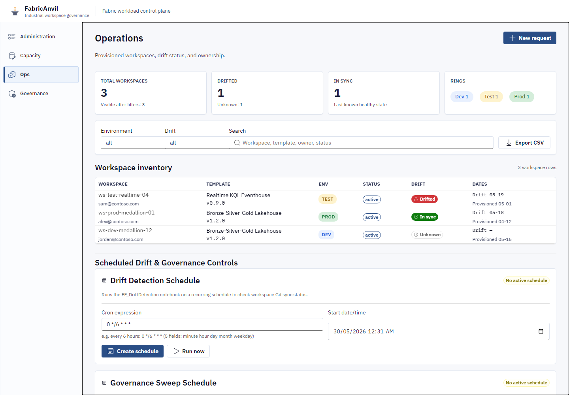
Task: Click the check icon in In sync badge
Action: [x=416, y=217]
